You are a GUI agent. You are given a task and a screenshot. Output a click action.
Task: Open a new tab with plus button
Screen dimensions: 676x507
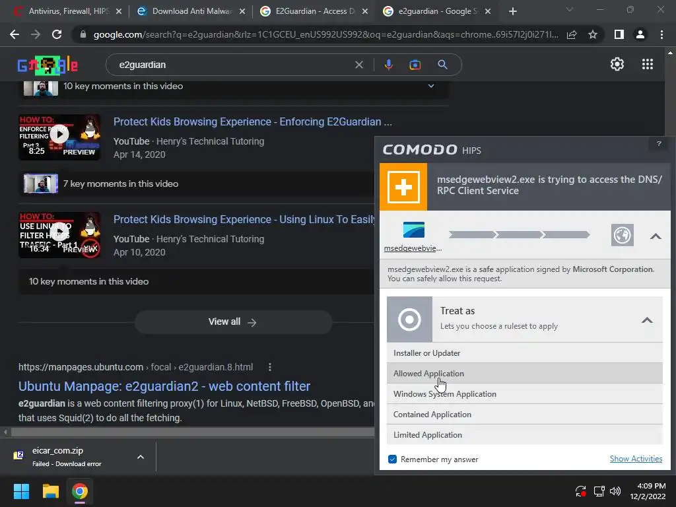512,11
